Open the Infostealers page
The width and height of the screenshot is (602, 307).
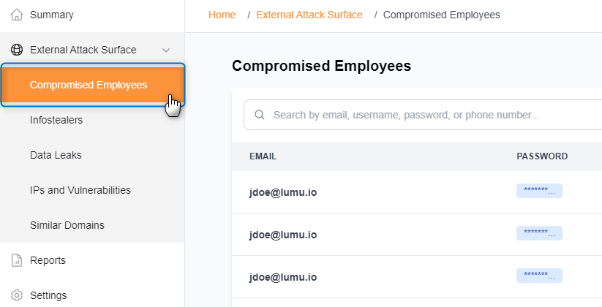coord(56,120)
